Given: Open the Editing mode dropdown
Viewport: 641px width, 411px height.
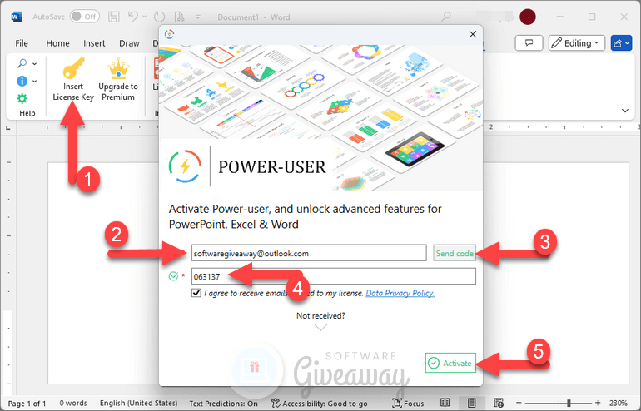Looking at the screenshot, I should point(576,43).
